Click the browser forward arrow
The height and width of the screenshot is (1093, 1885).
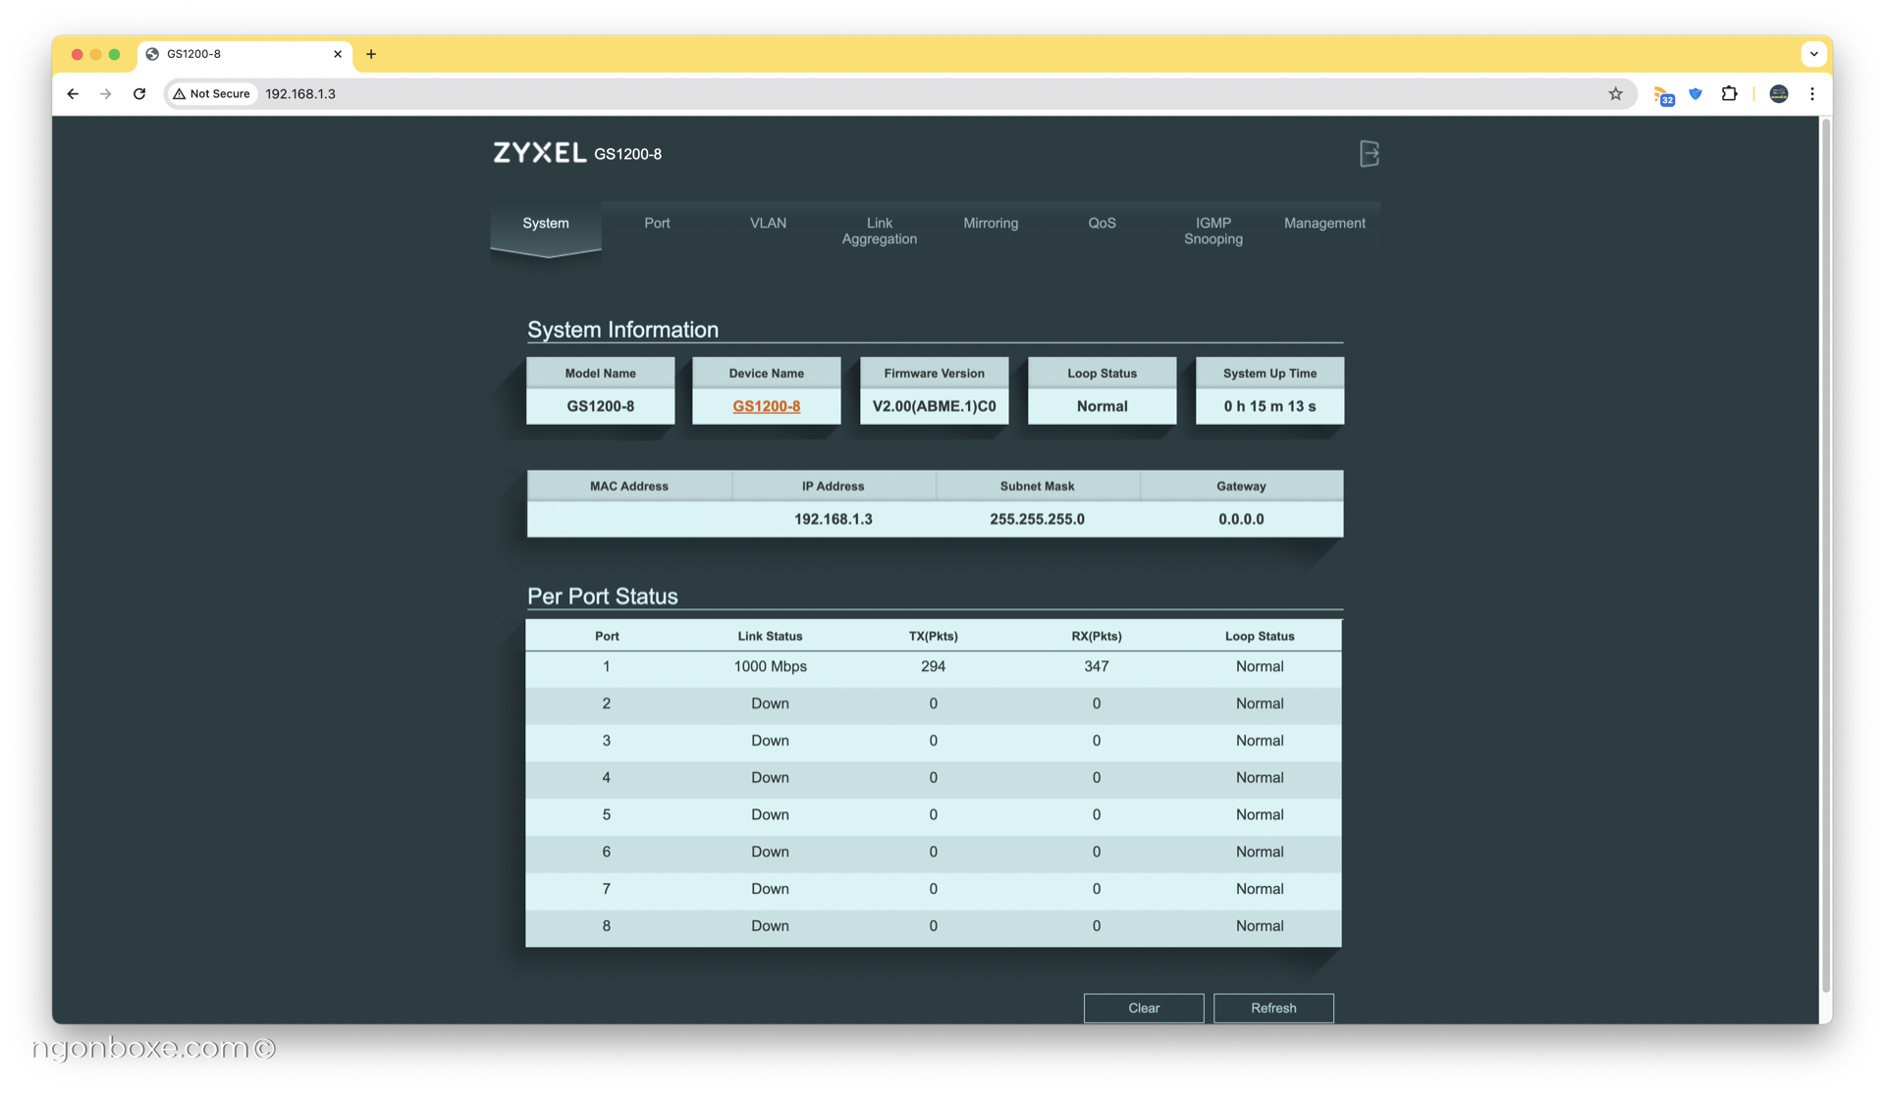pyautogui.click(x=106, y=94)
